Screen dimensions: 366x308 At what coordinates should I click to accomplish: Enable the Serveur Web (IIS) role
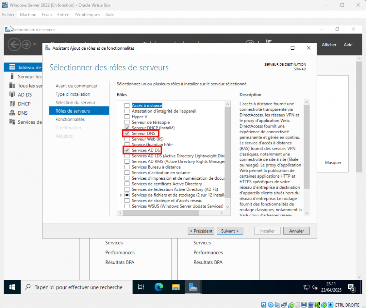coord(127,139)
